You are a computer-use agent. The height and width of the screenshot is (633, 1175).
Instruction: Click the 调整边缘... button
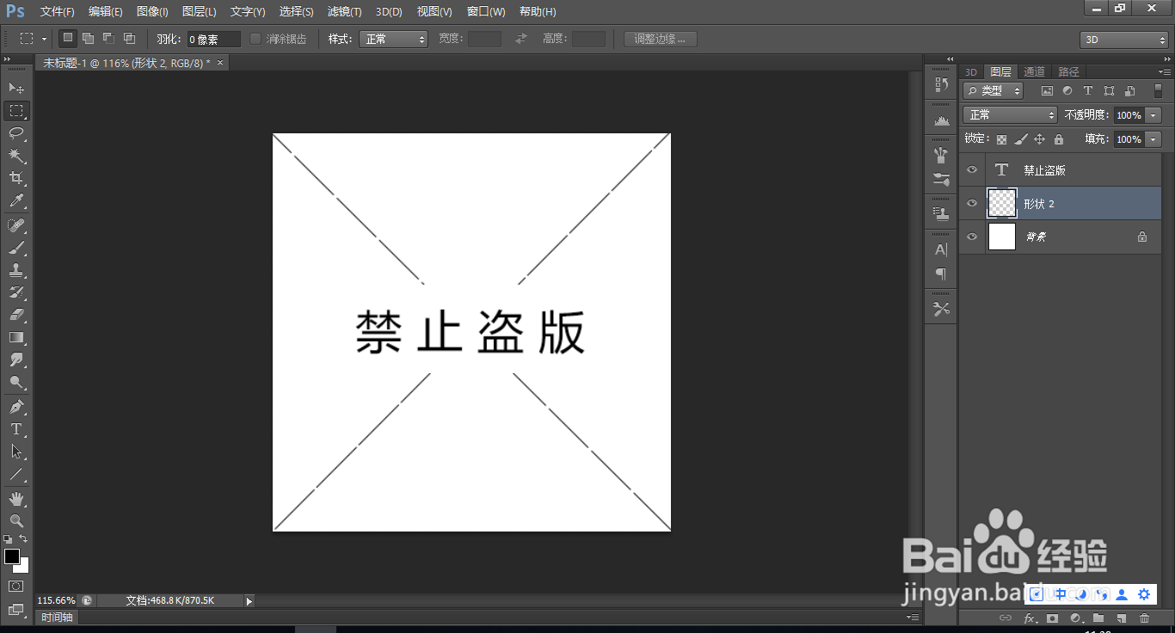pyautogui.click(x=661, y=39)
